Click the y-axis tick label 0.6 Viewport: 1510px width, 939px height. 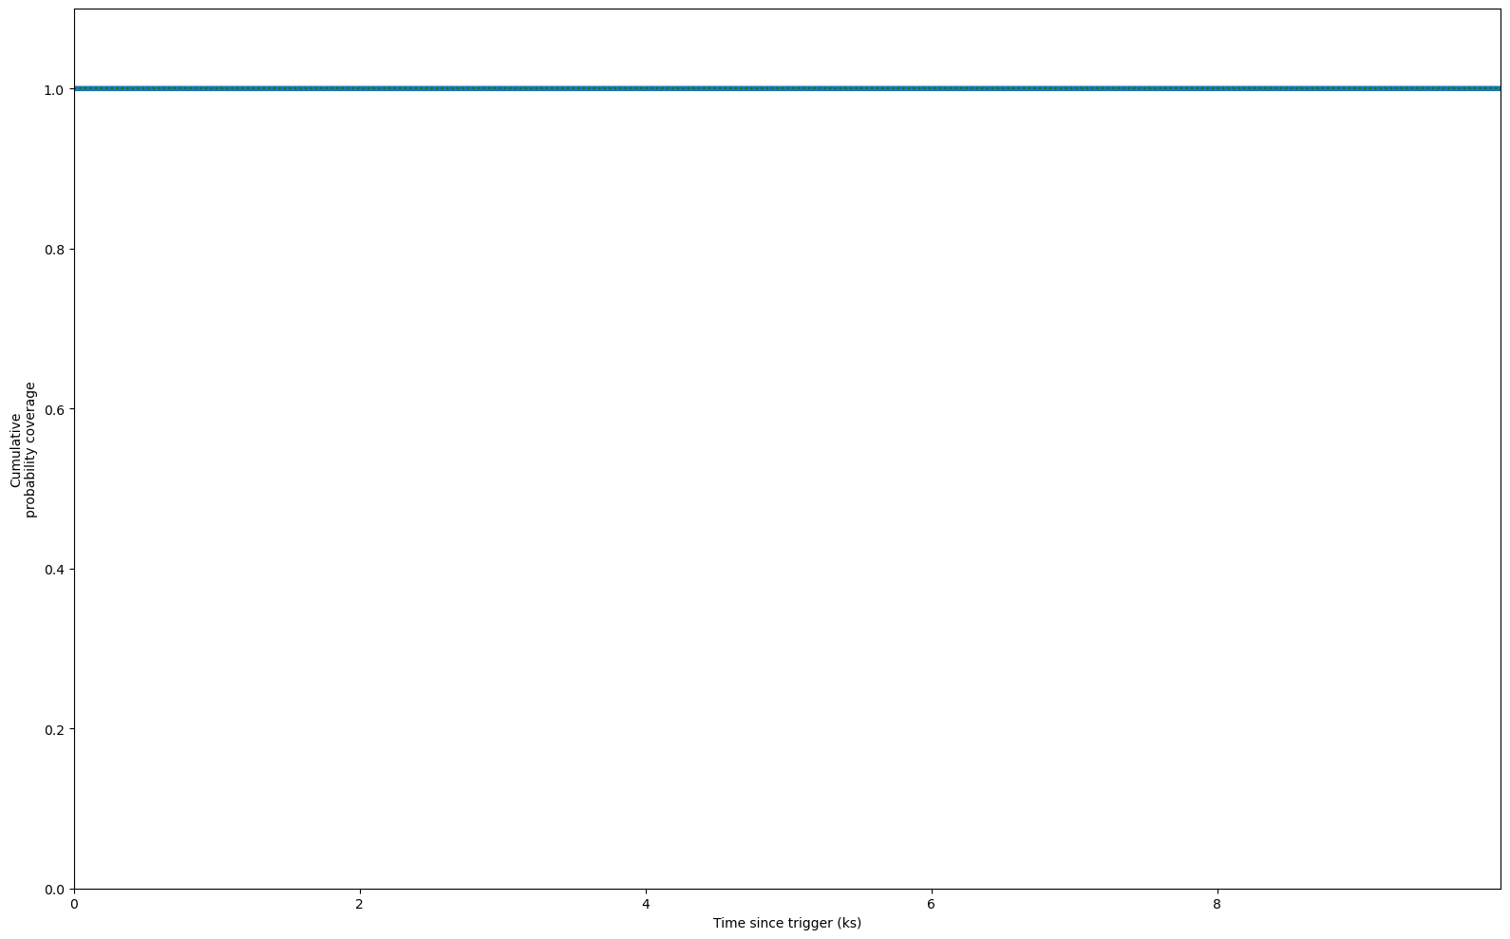click(54, 409)
